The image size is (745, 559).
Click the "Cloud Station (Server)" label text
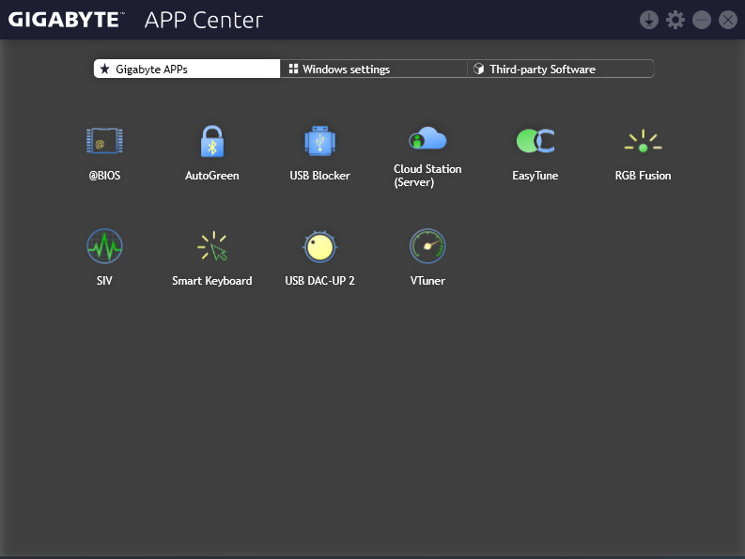point(427,176)
